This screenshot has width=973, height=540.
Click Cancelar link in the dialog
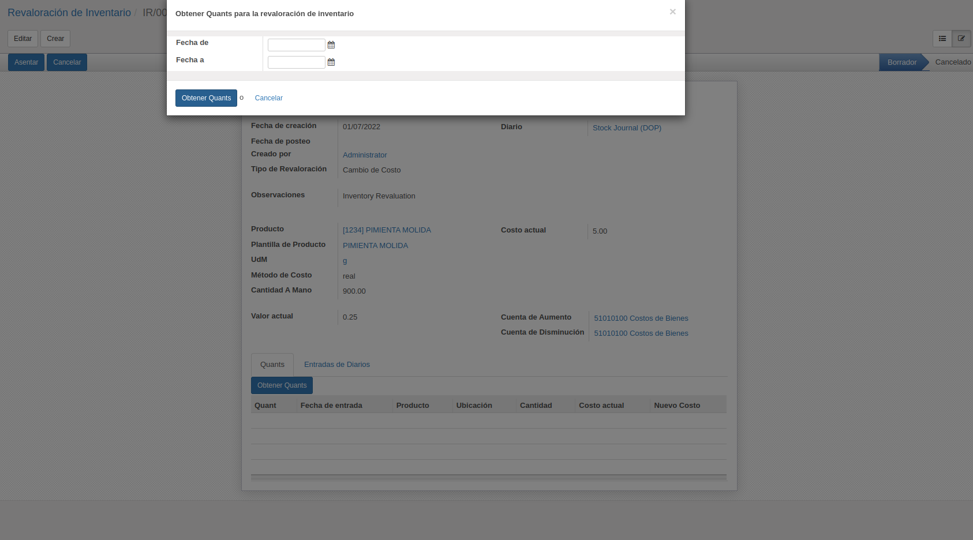(x=269, y=98)
